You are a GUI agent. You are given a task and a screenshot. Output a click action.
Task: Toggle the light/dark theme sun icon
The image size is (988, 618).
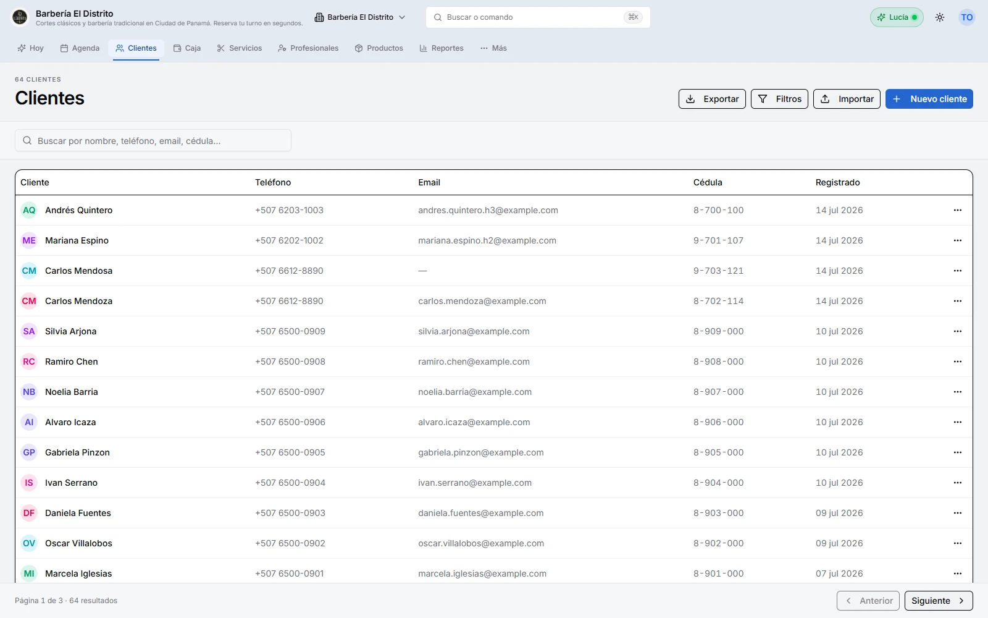pos(940,17)
